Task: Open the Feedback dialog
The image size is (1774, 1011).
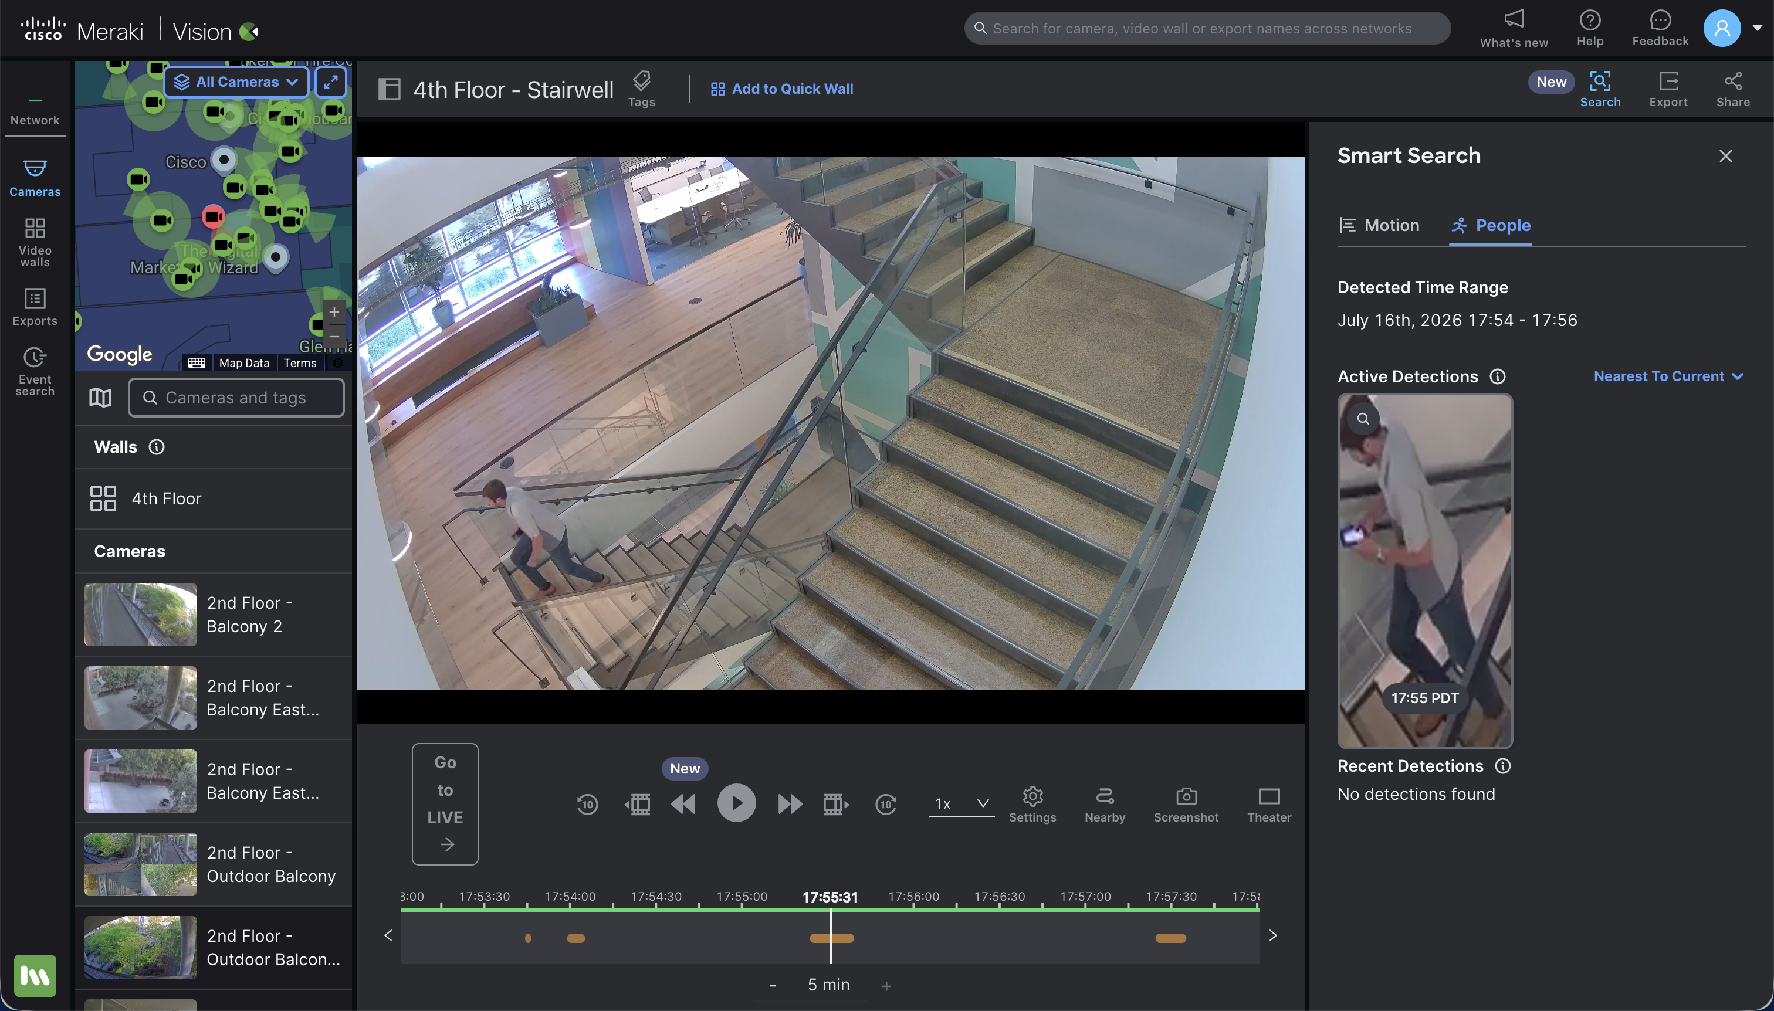Action: [1660, 29]
